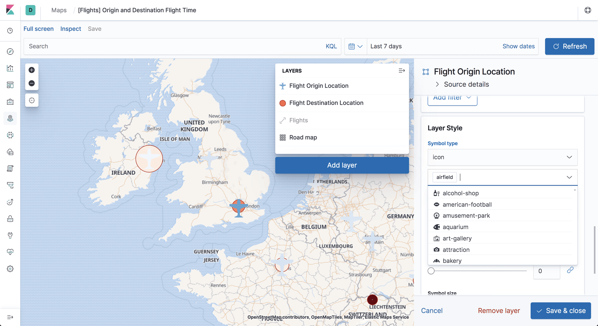
Task: Open the calendar quick date menu
Action: [355, 46]
